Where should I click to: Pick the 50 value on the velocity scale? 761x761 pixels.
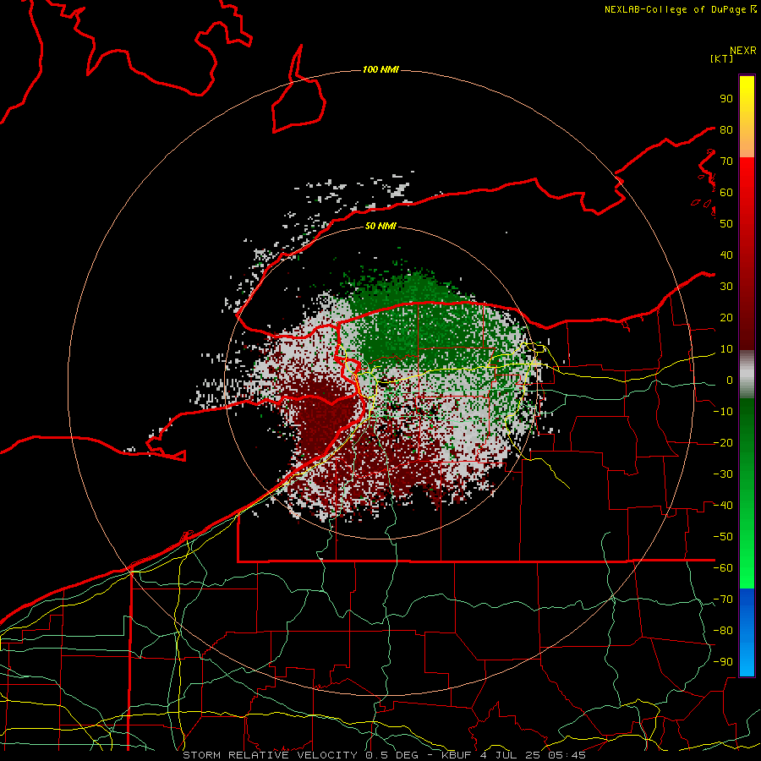(726, 224)
